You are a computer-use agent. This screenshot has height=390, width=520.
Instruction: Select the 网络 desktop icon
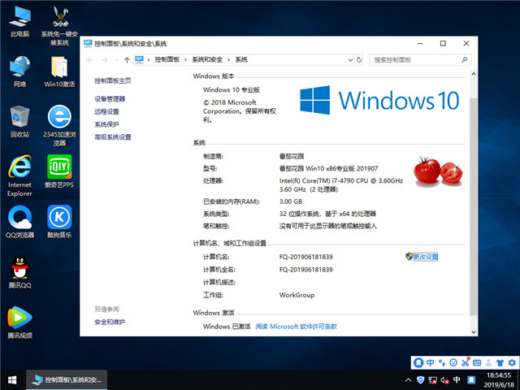19,71
